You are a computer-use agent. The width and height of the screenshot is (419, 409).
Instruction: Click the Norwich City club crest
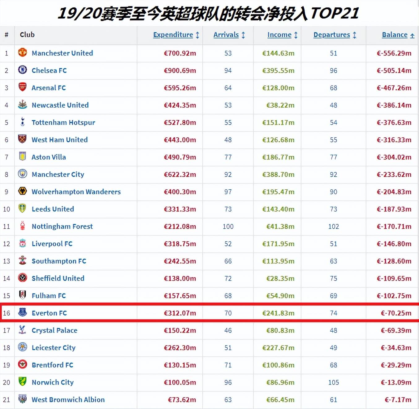(22, 381)
